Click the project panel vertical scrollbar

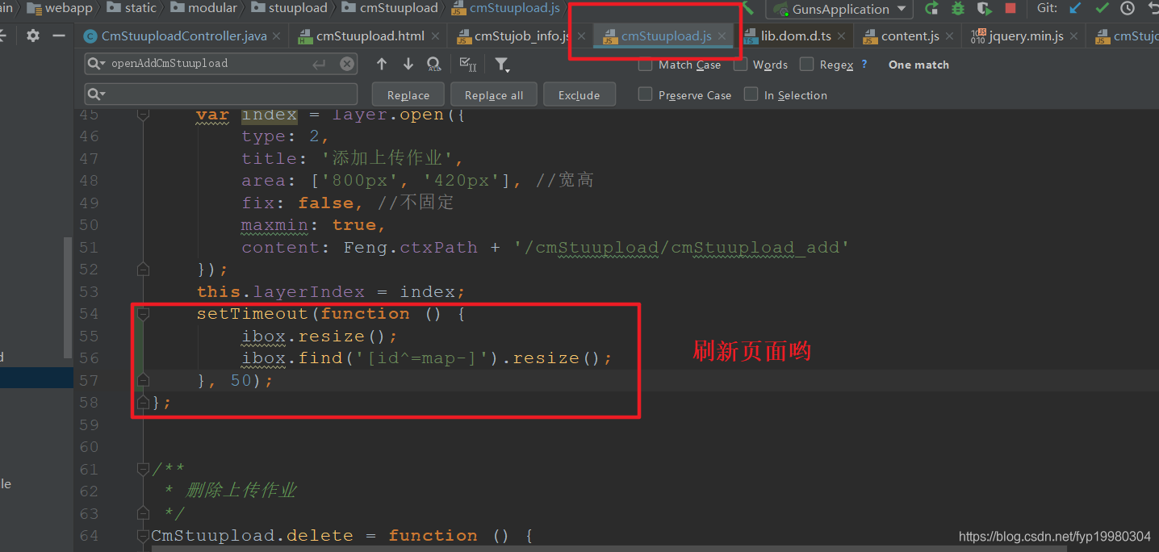[68, 299]
